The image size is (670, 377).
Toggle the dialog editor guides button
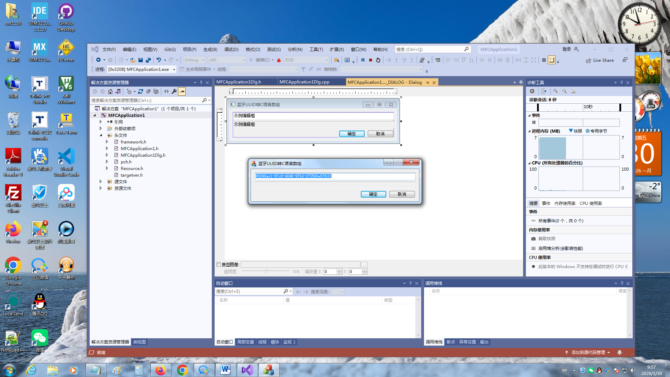pyautogui.click(x=552, y=60)
